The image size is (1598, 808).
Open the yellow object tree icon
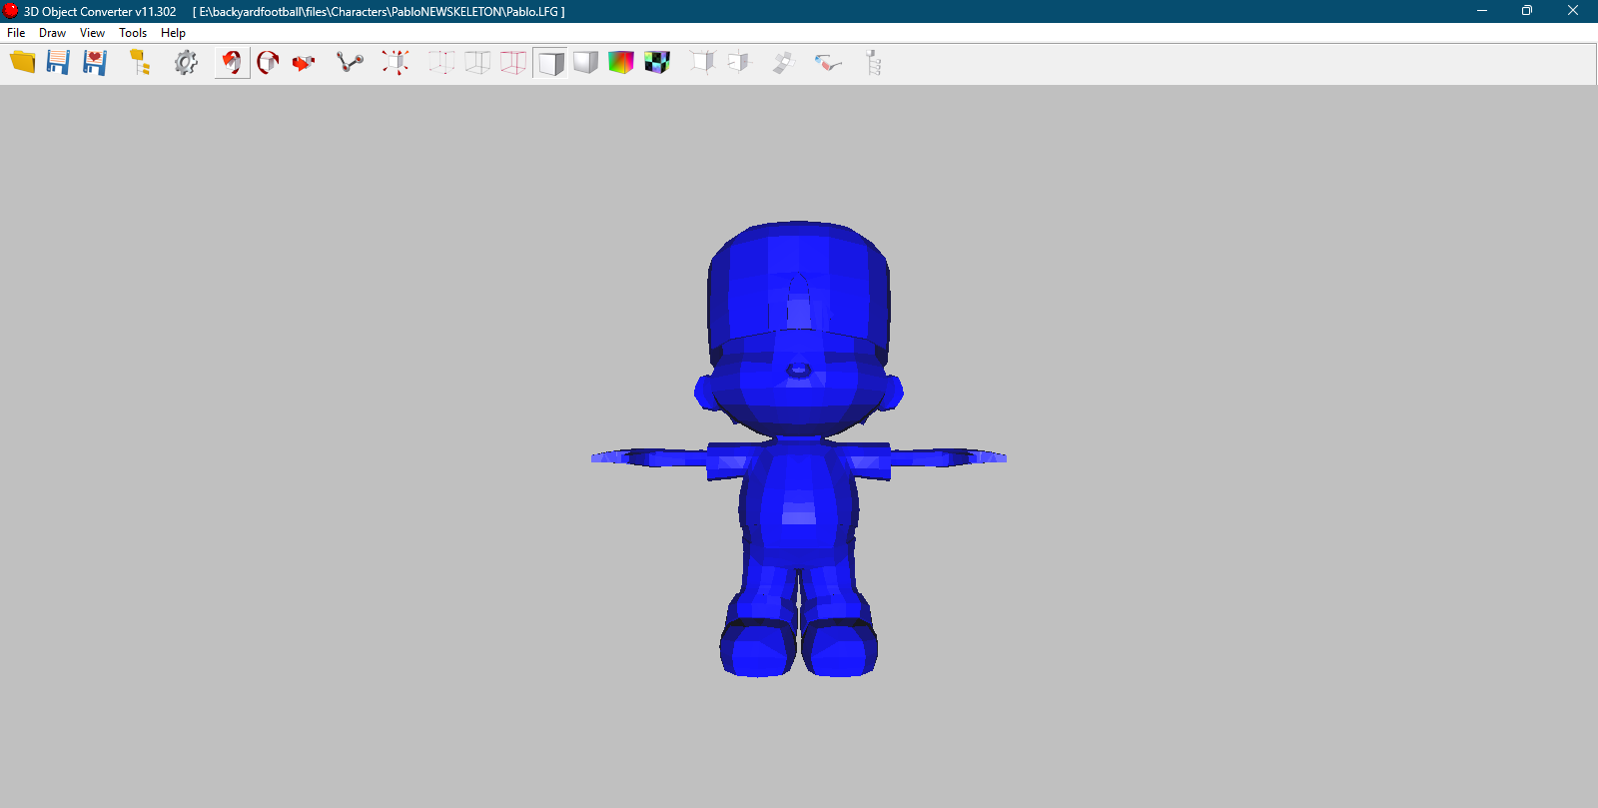140,63
